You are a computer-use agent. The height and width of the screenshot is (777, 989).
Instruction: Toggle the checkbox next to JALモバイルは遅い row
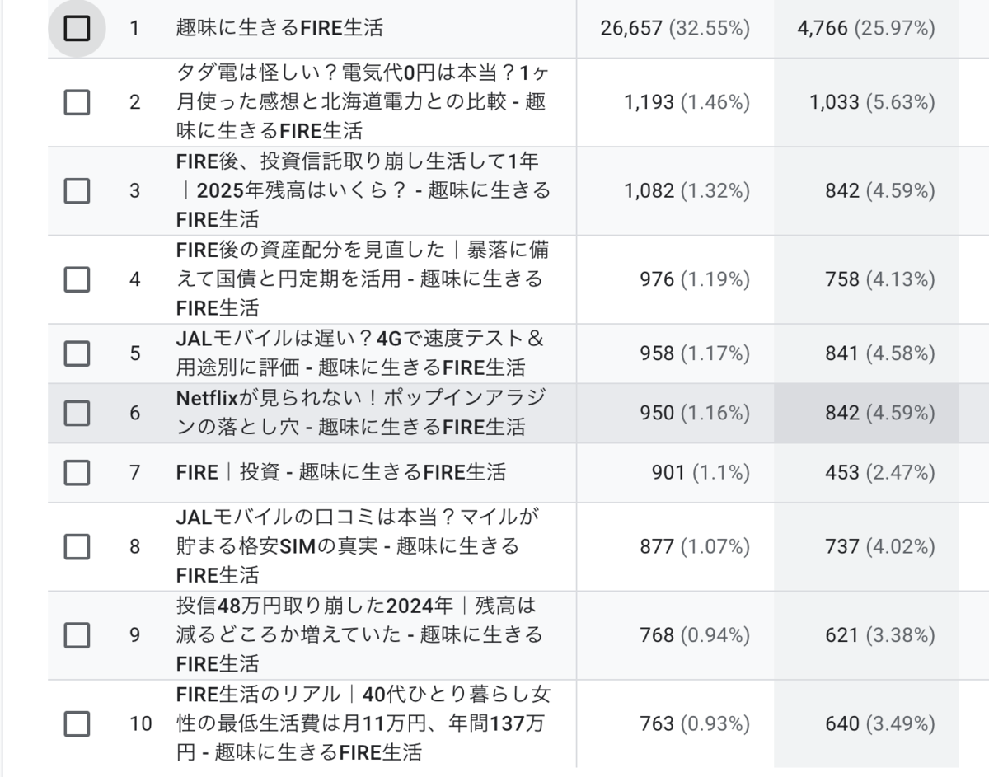77,353
